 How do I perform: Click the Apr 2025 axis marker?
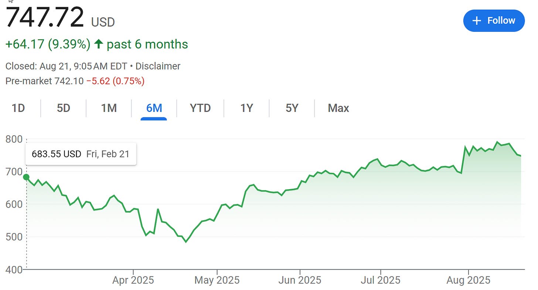tap(133, 280)
